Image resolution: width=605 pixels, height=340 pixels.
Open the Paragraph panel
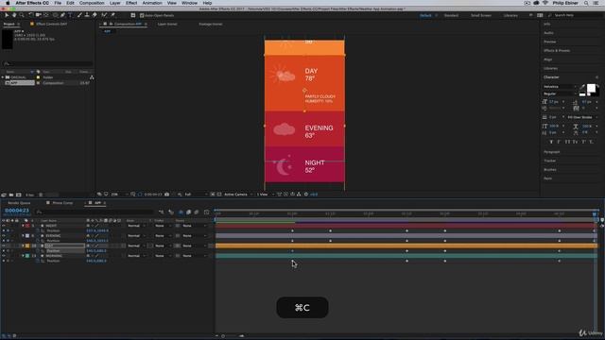551,152
